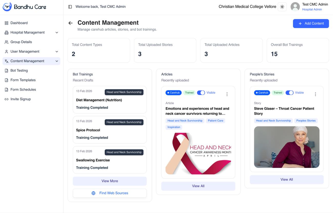Click the Add Content button
Screen dimensions: 333x213
coord(311,23)
